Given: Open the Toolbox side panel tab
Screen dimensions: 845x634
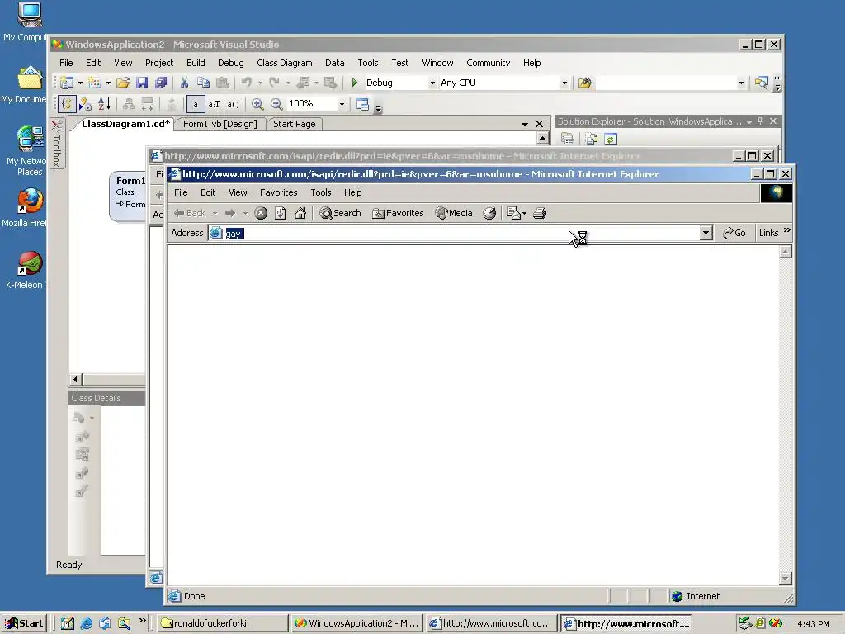Looking at the screenshot, I should pos(57,144).
